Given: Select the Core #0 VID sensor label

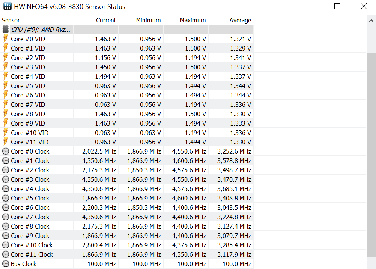Looking at the screenshot, I should 28,39.
